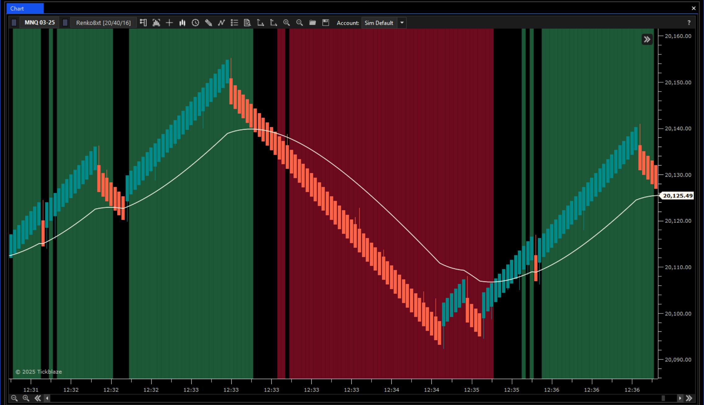Click the save floppy disk icon

coord(326,23)
